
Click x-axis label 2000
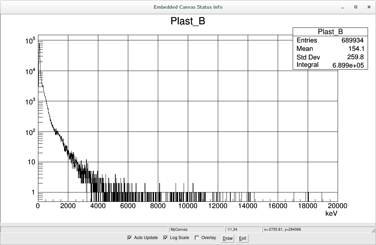[68, 206]
